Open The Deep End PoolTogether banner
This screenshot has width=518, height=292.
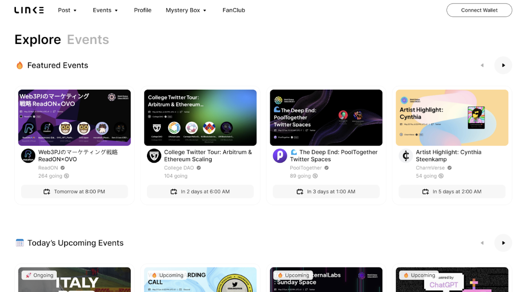[326, 118]
